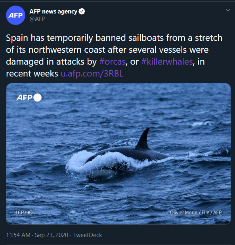This screenshot has height=245, width=235.
Task: Click the AFP watermark logo on photo
Action: tap(24, 98)
